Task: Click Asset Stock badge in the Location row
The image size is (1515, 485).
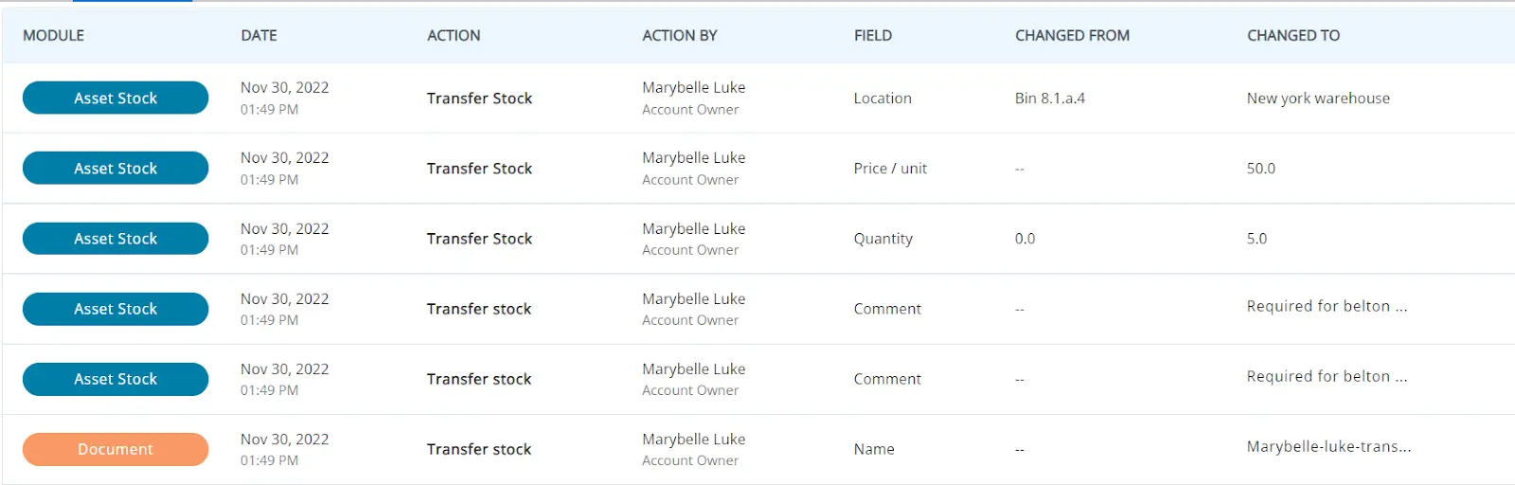Action: click(x=116, y=98)
